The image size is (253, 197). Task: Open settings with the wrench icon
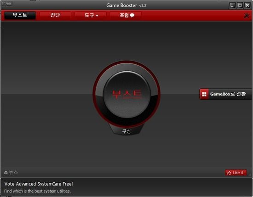[247, 16]
